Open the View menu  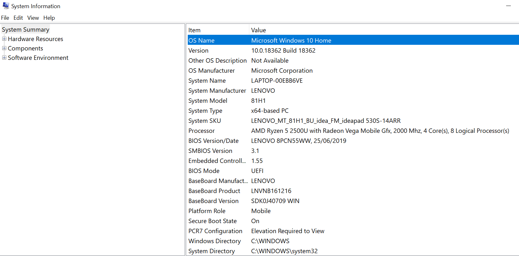point(33,18)
